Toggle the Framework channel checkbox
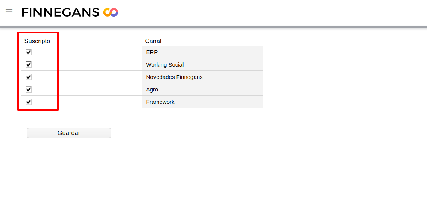The height and width of the screenshot is (217, 427). tap(29, 102)
